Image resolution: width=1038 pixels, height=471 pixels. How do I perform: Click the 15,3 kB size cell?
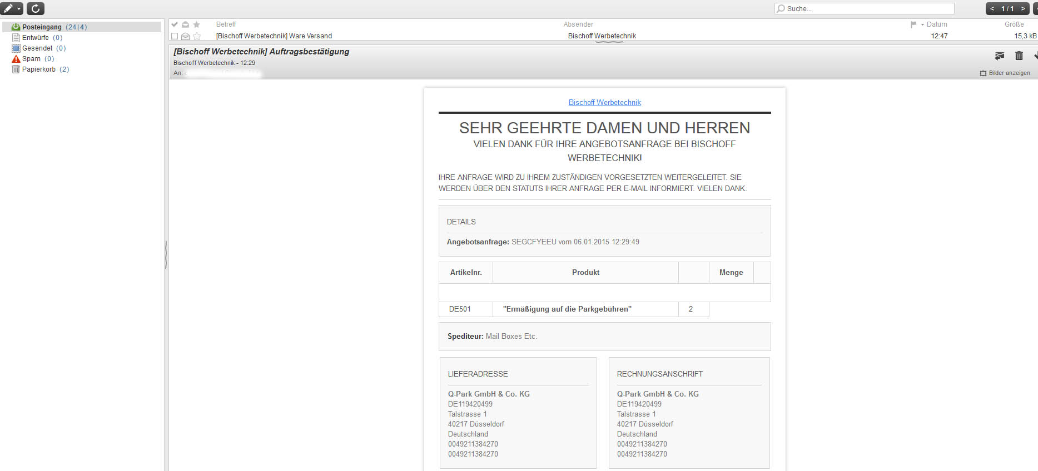pos(1025,36)
